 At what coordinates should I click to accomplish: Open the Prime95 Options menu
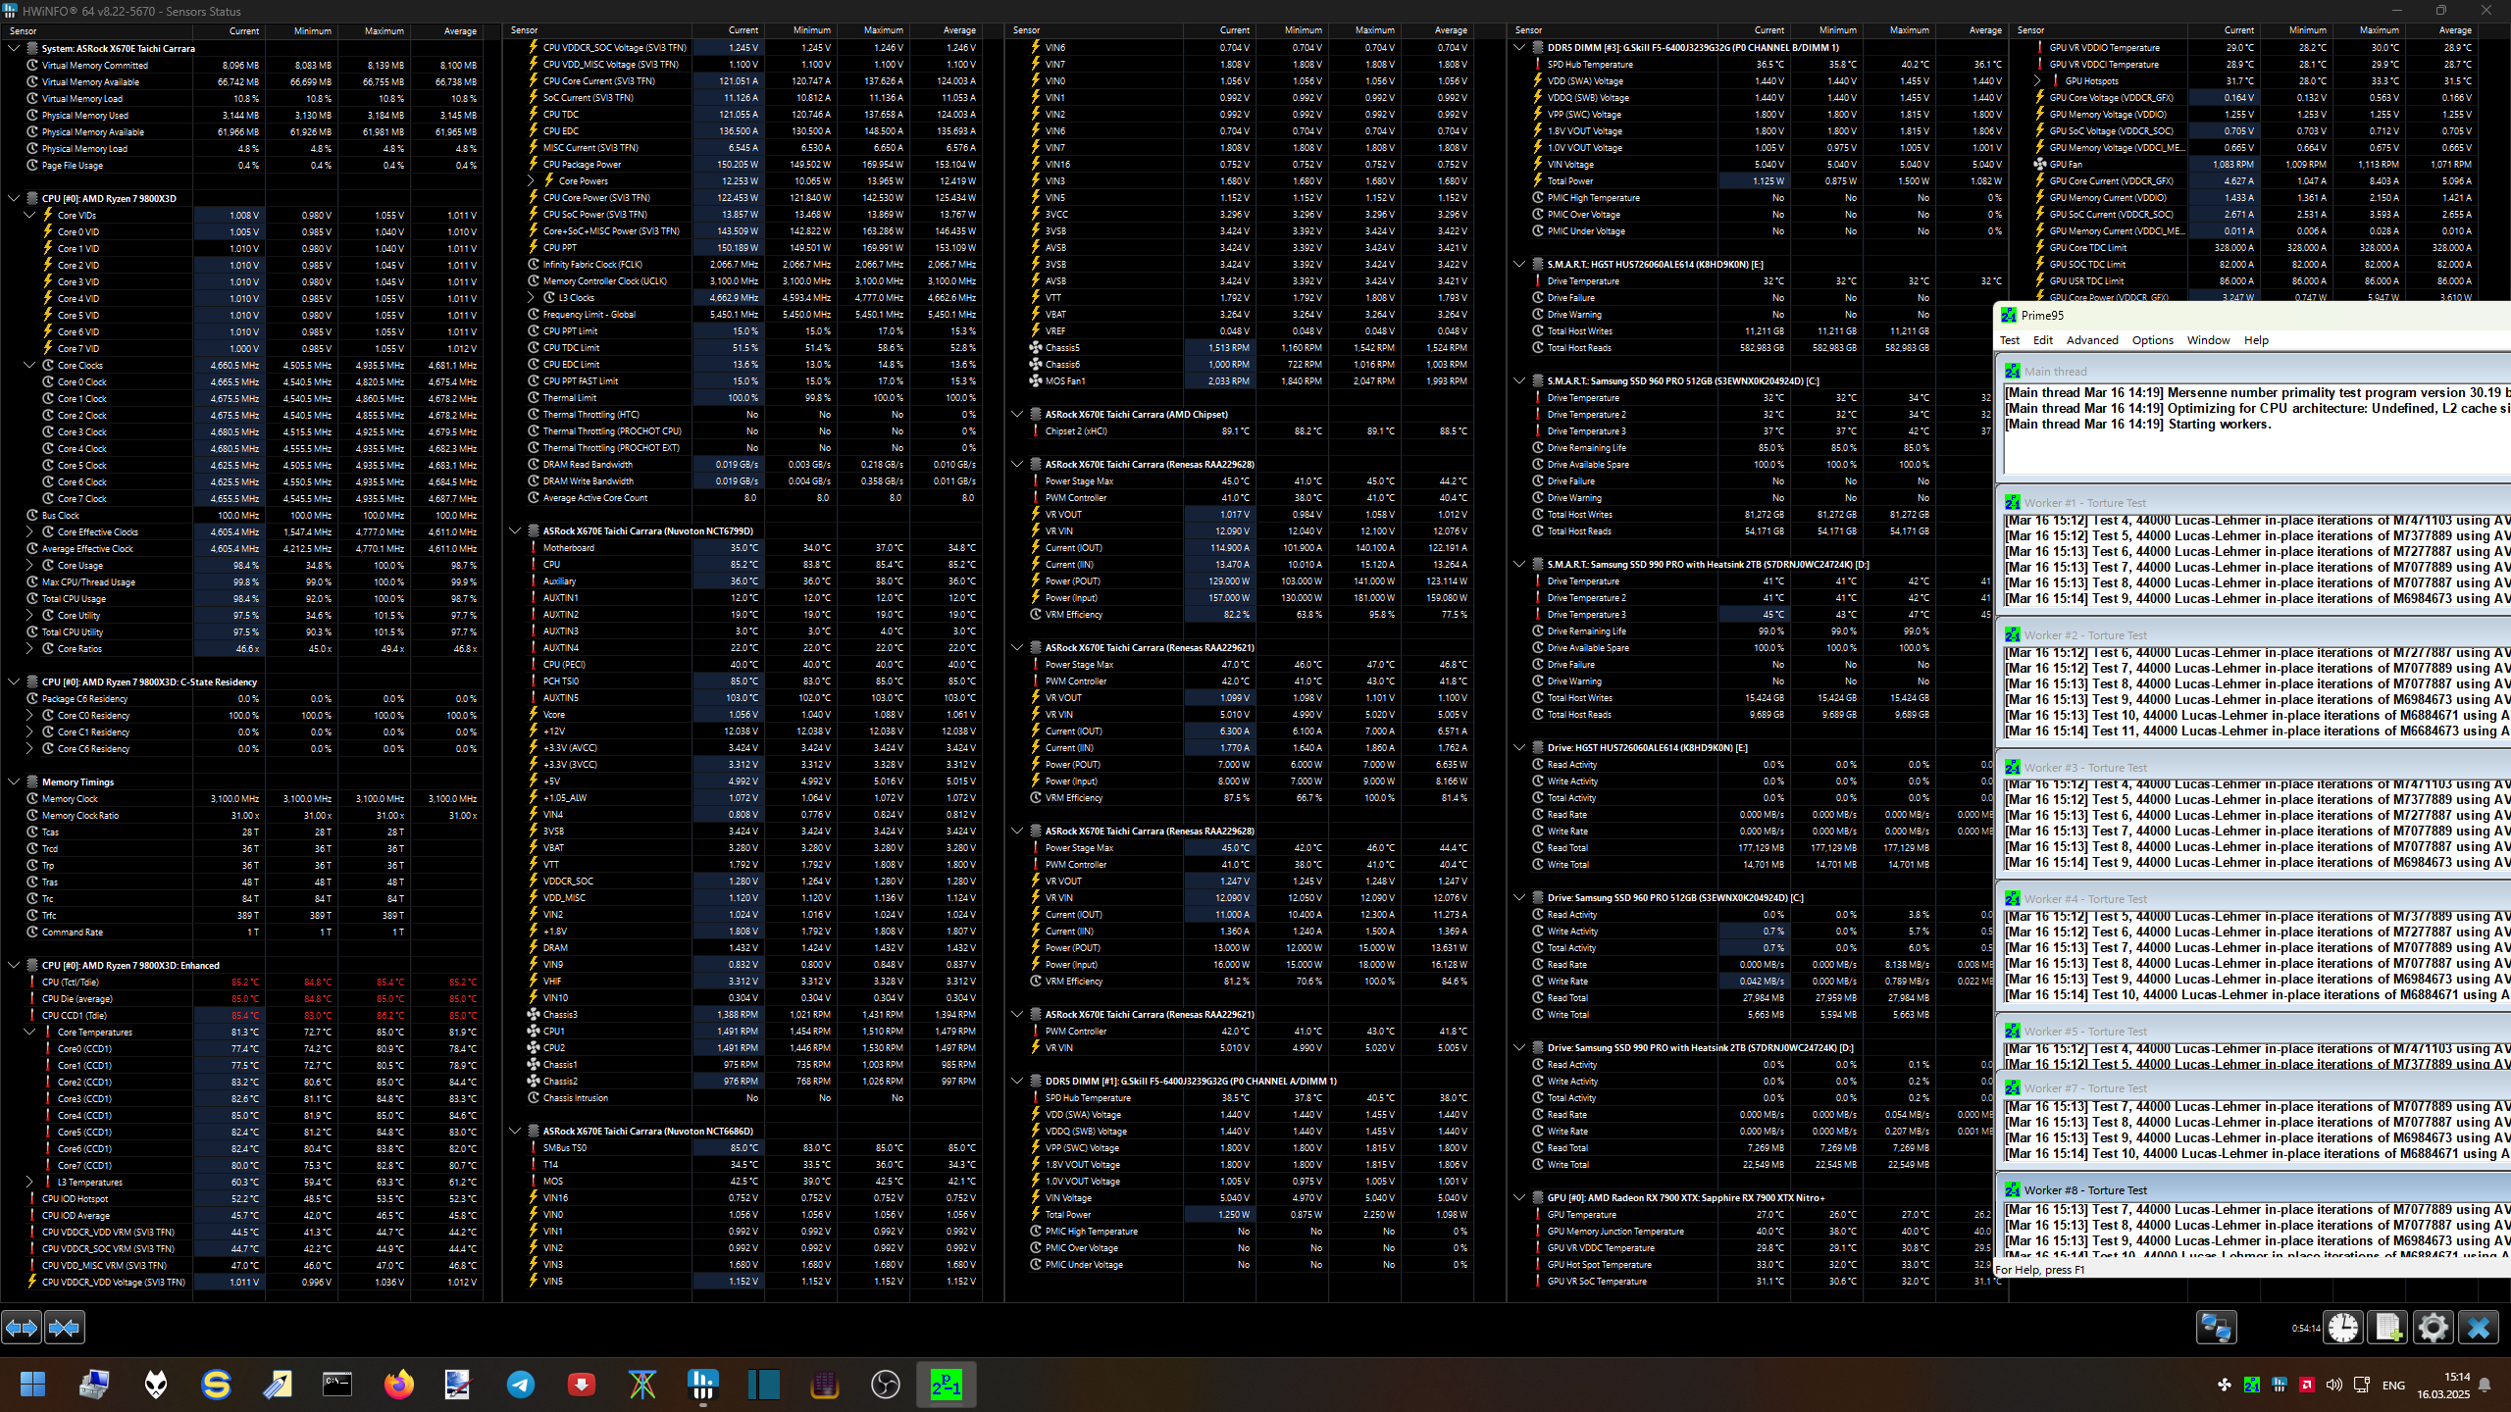point(2152,340)
